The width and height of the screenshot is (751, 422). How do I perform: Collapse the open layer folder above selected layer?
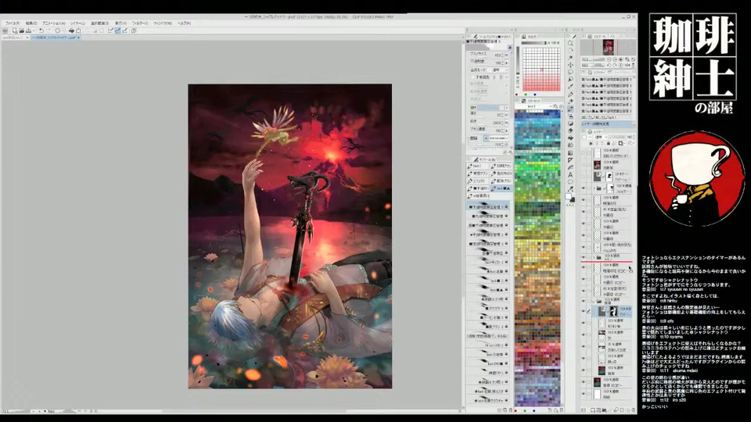[591, 300]
